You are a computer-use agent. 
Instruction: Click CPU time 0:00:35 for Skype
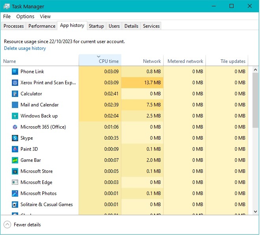[x=111, y=138]
